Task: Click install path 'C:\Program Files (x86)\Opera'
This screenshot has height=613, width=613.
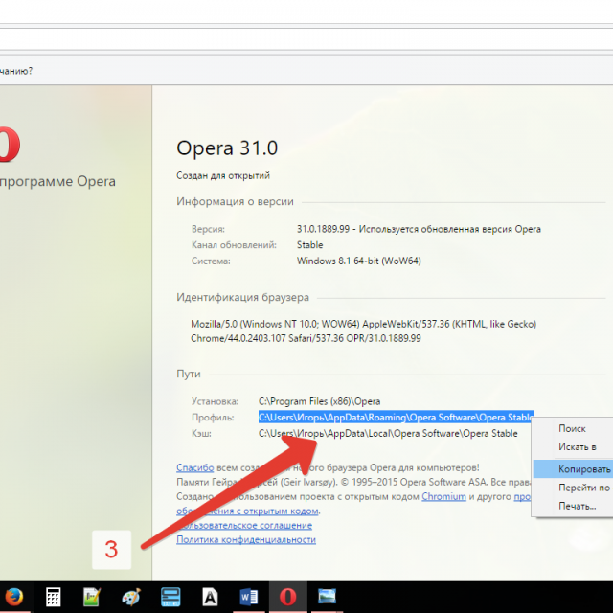Action: pos(319,401)
